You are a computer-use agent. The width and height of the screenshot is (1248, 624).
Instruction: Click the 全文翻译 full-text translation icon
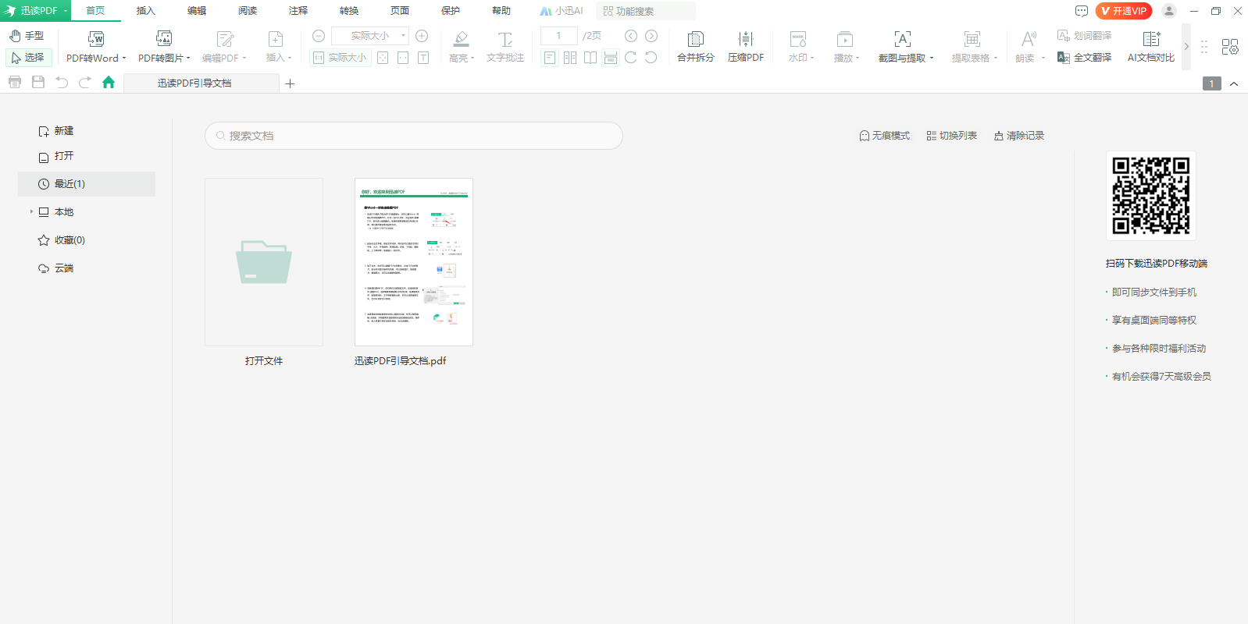point(1063,58)
